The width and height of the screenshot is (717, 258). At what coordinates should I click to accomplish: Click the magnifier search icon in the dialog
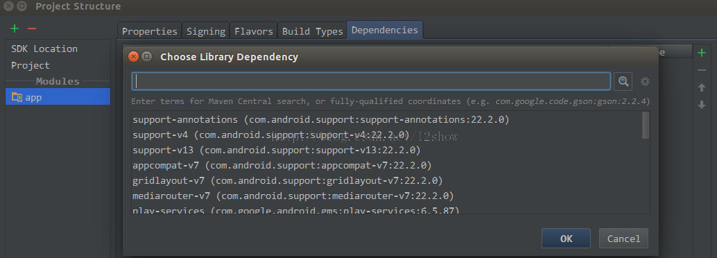point(623,81)
